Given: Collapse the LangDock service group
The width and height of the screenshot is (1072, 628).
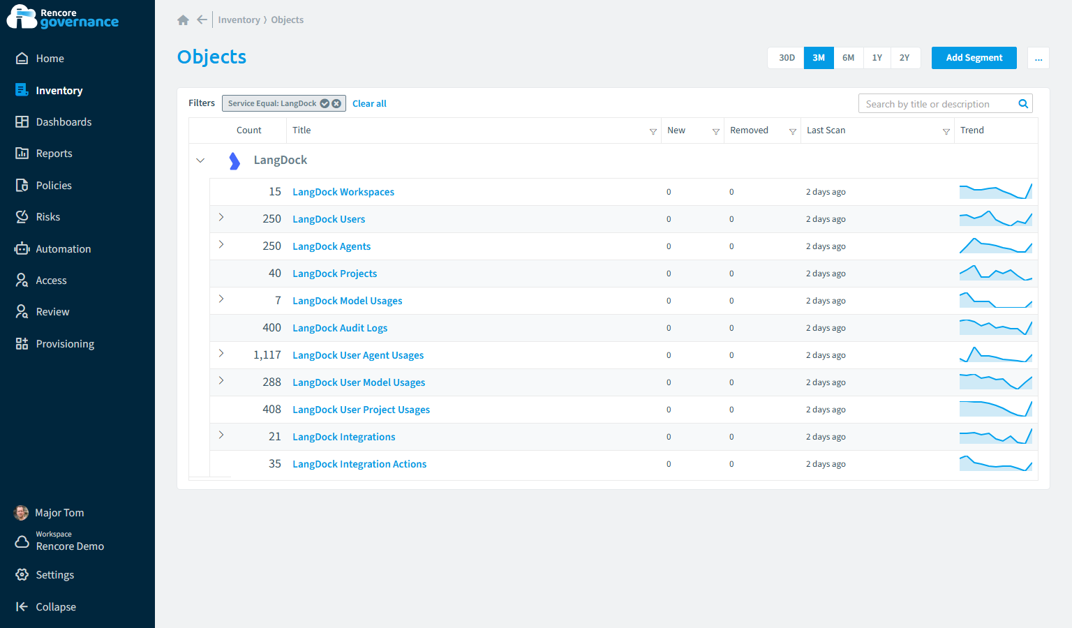Looking at the screenshot, I should click(x=200, y=160).
